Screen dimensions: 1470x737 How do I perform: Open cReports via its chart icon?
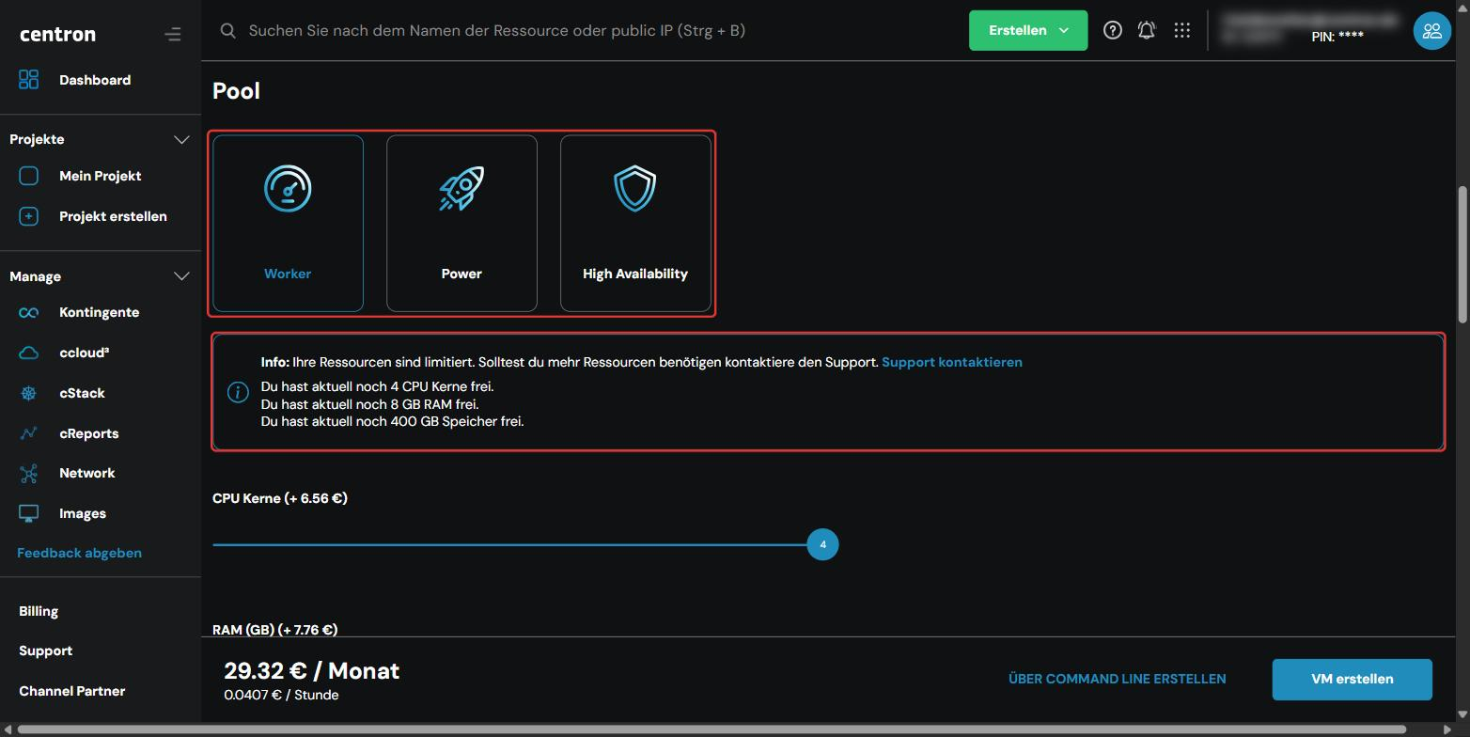pos(29,433)
